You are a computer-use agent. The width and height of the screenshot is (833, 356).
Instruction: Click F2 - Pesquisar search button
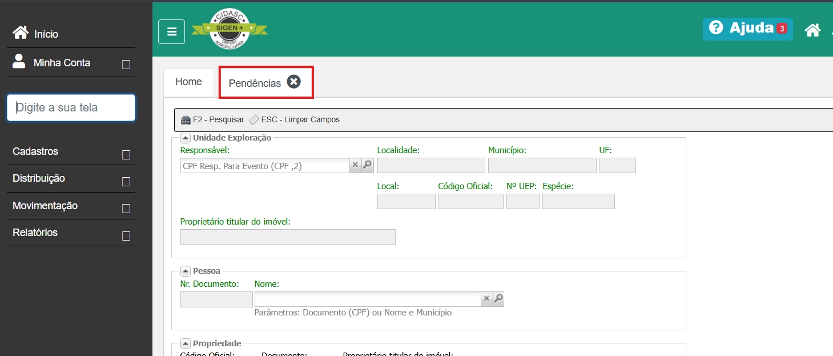click(x=212, y=120)
